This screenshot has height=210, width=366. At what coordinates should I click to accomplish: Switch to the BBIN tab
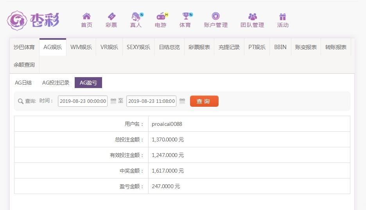tap(280, 47)
